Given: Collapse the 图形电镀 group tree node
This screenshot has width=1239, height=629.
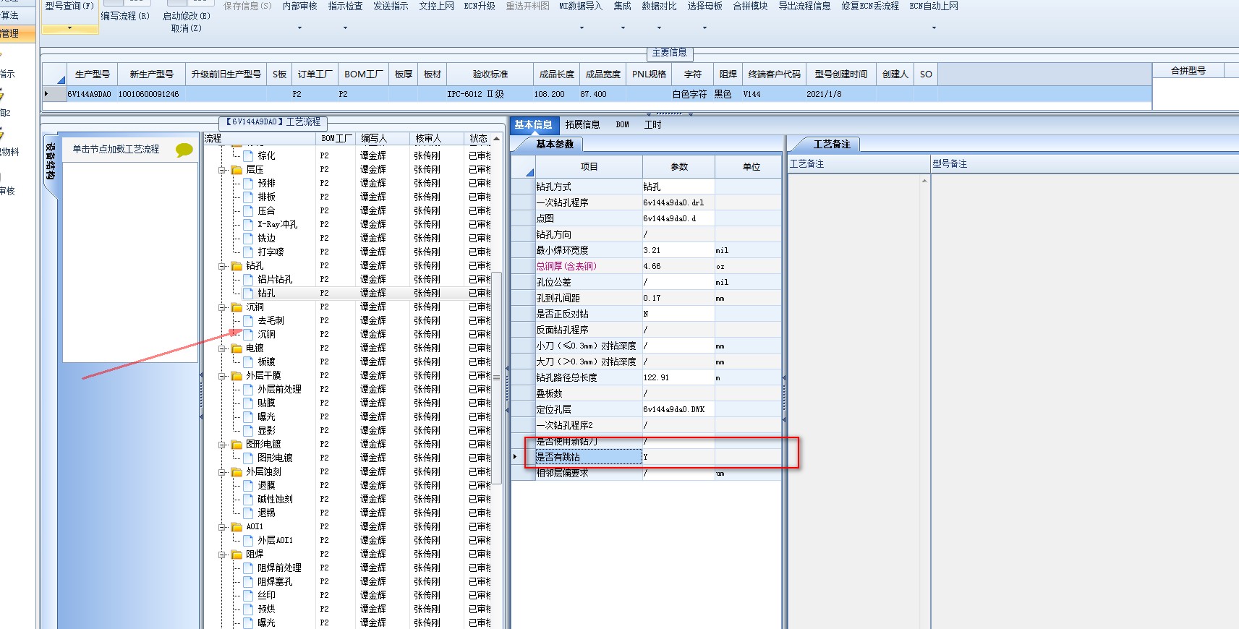Looking at the screenshot, I should 223,445.
